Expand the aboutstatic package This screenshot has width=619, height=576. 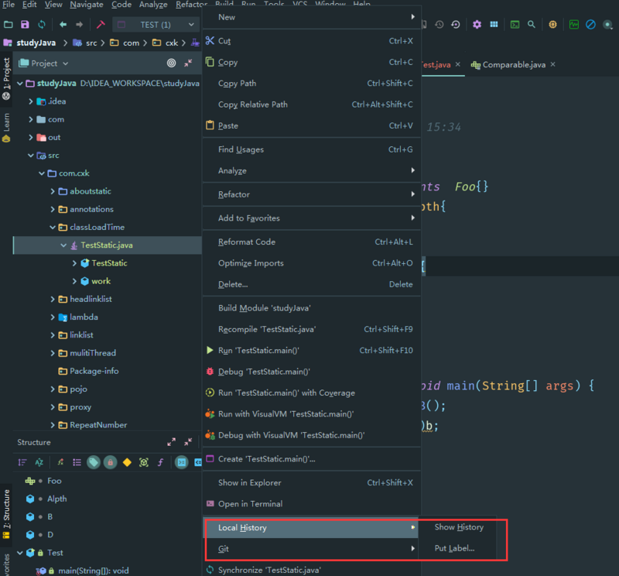53,191
